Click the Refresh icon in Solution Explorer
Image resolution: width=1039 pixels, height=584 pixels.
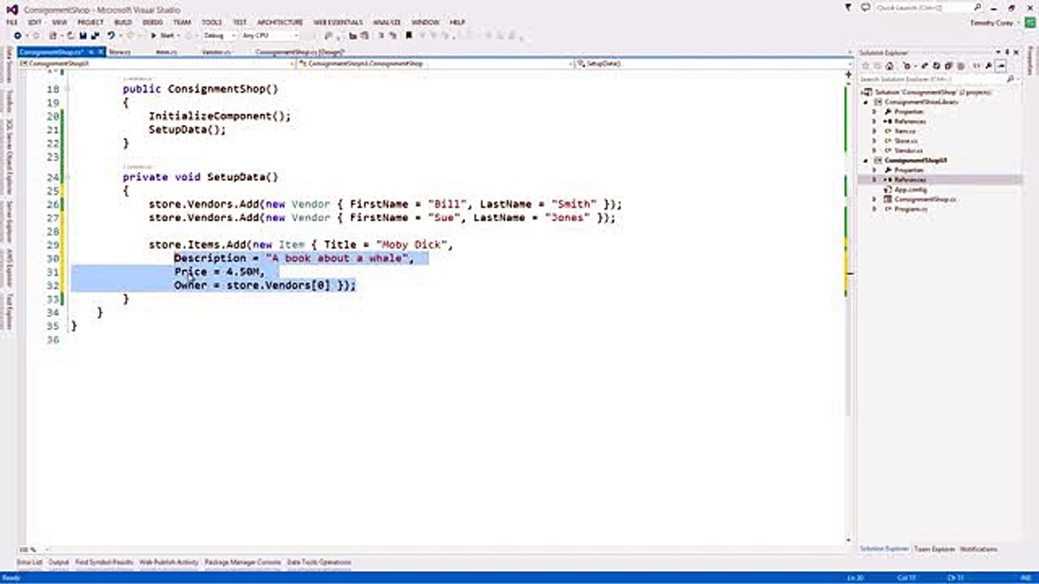click(938, 67)
